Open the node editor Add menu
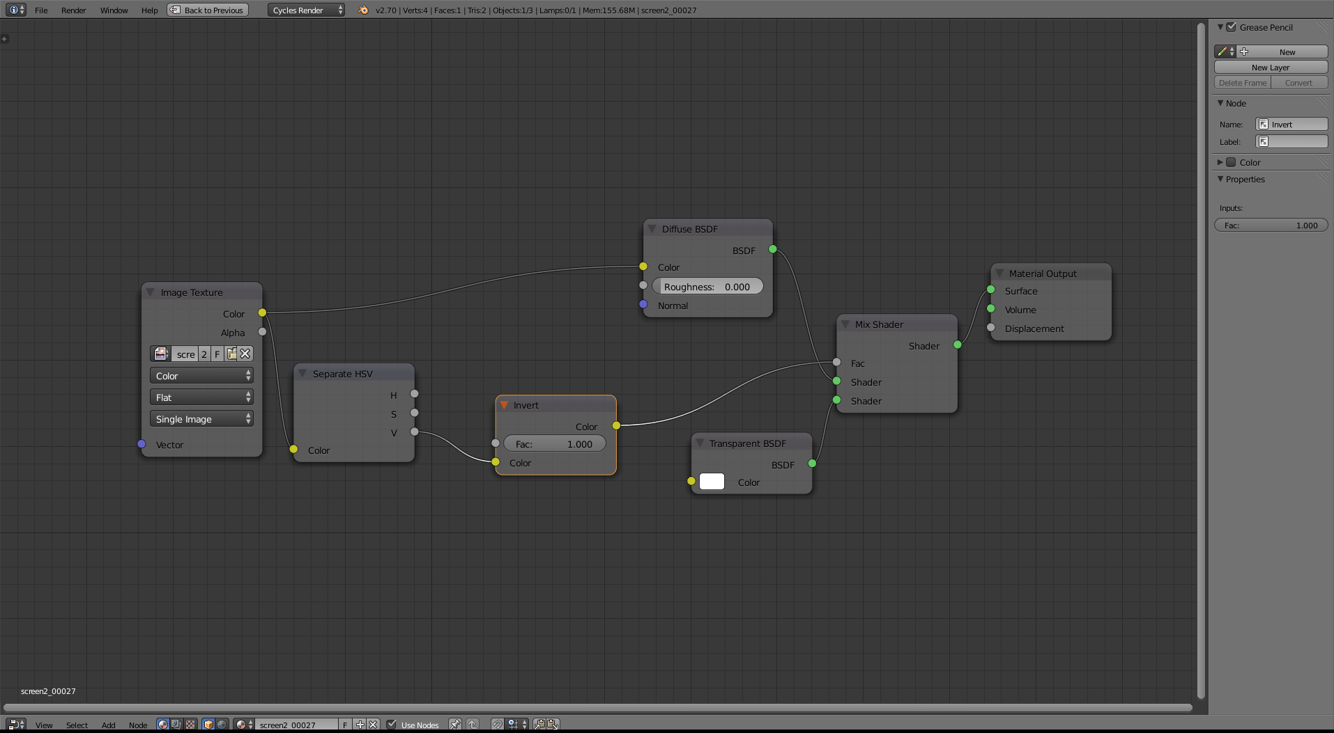1334x733 pixels. pyautogui.click(x=108, y=725)
